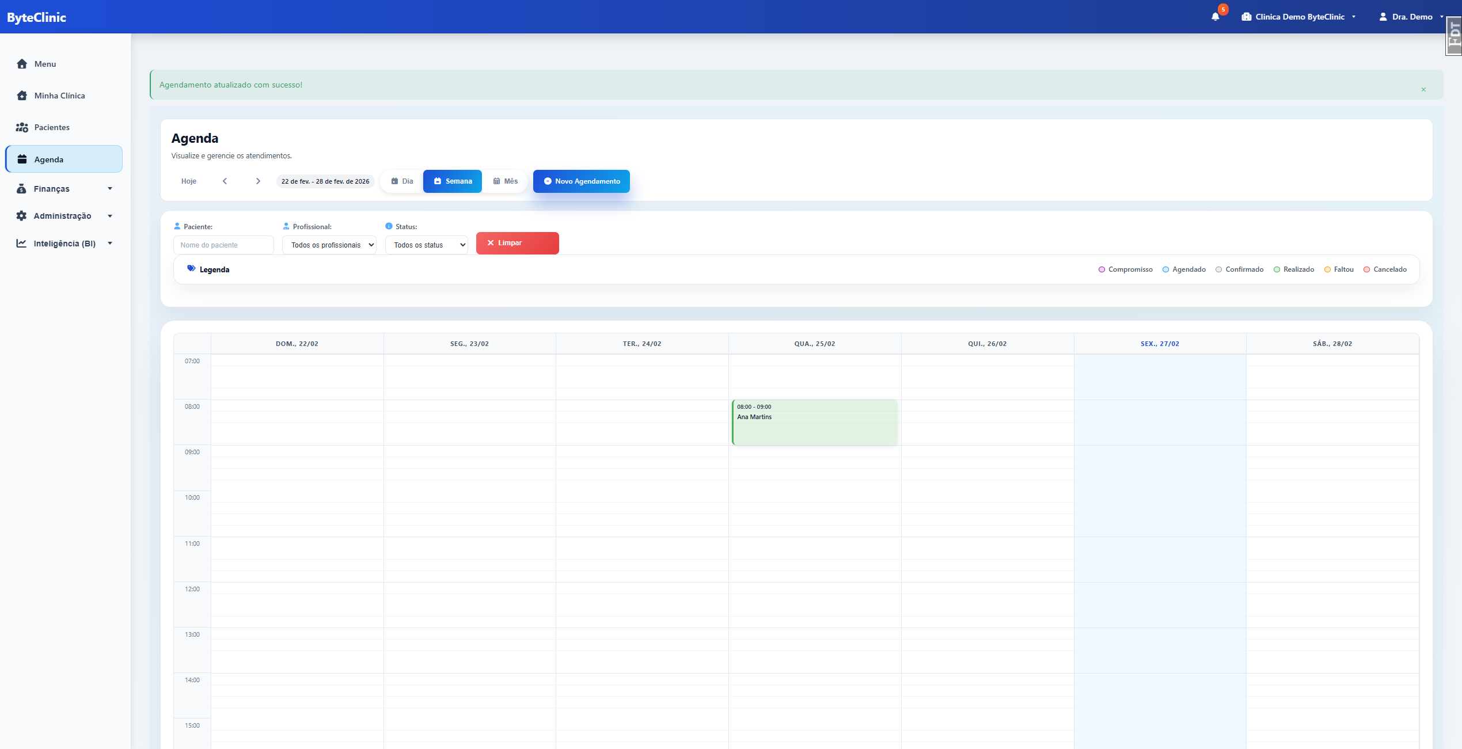Expand the Administração sidebar menu
This screenshot has height=749, width=1462.
point(63,216)
